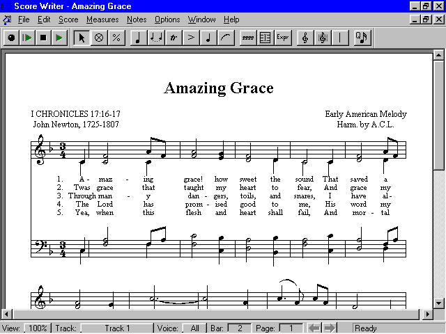Image resolution: width=446 pixels, height=334 pixels.
Task: Open the Window menu
Action: [x=201, y=19]
